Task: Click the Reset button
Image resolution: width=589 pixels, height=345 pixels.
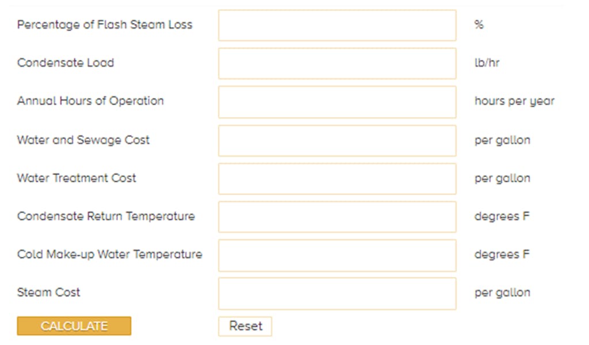Action: (245, 326)
